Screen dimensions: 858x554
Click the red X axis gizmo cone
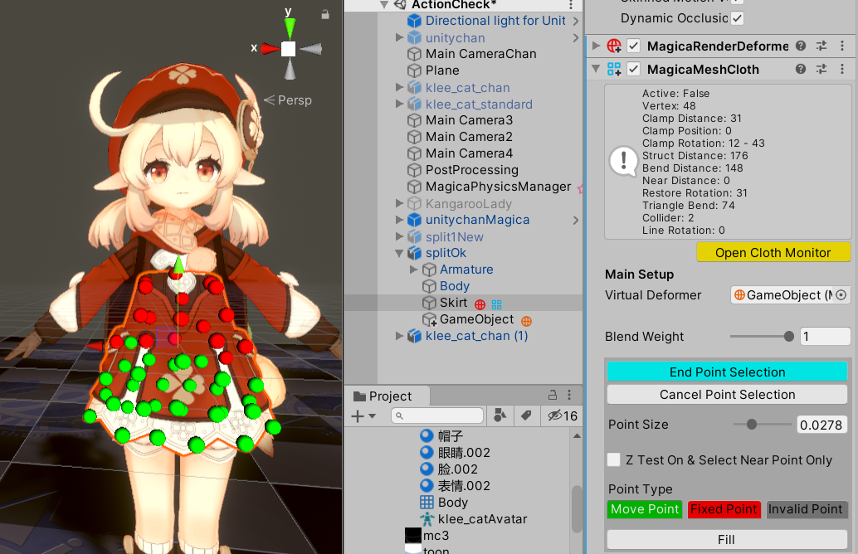270,49
